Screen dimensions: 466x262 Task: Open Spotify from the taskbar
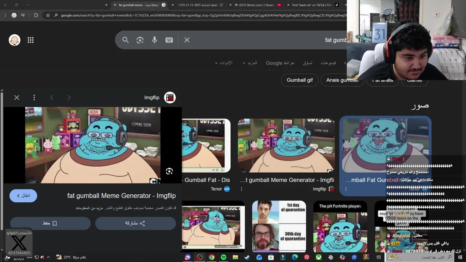(224, 257)
